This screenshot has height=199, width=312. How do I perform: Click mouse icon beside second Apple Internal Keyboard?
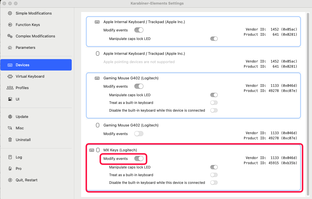97,53
